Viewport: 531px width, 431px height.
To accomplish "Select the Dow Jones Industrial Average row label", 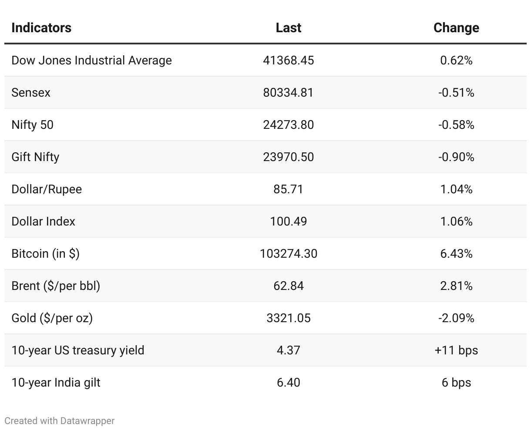I will click(x=91, y=60).
